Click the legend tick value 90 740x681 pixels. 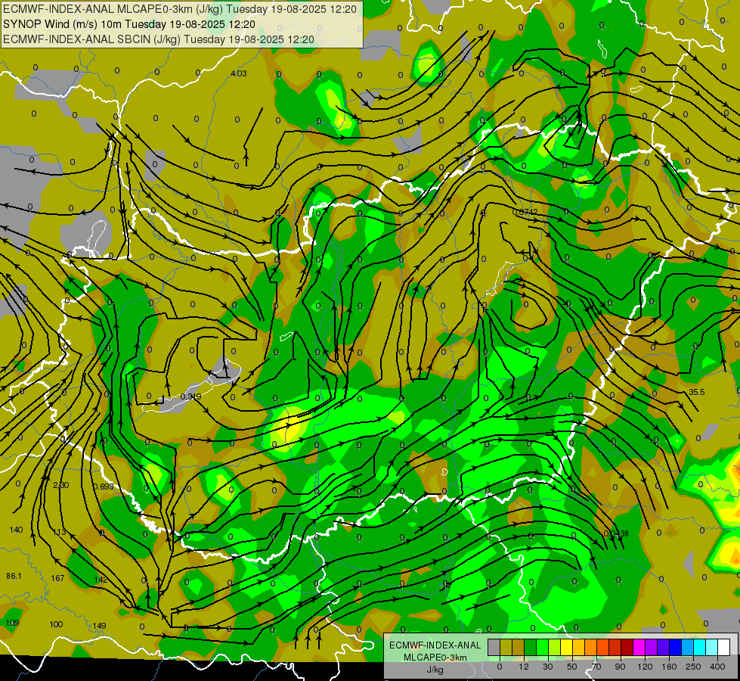(x=620, y=667)
